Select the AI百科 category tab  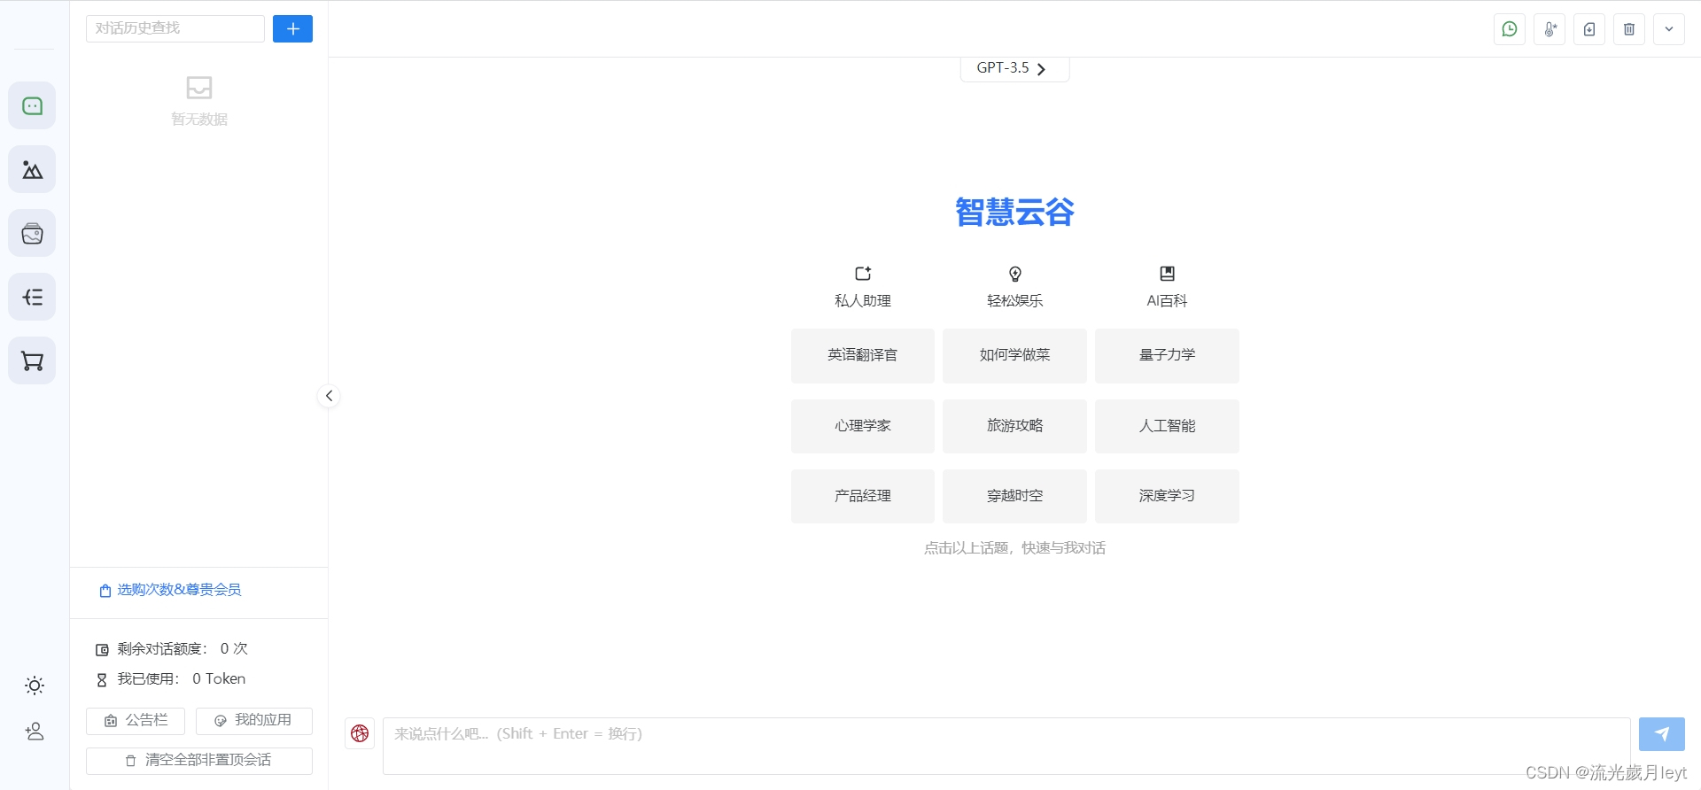coord(1167,287)
